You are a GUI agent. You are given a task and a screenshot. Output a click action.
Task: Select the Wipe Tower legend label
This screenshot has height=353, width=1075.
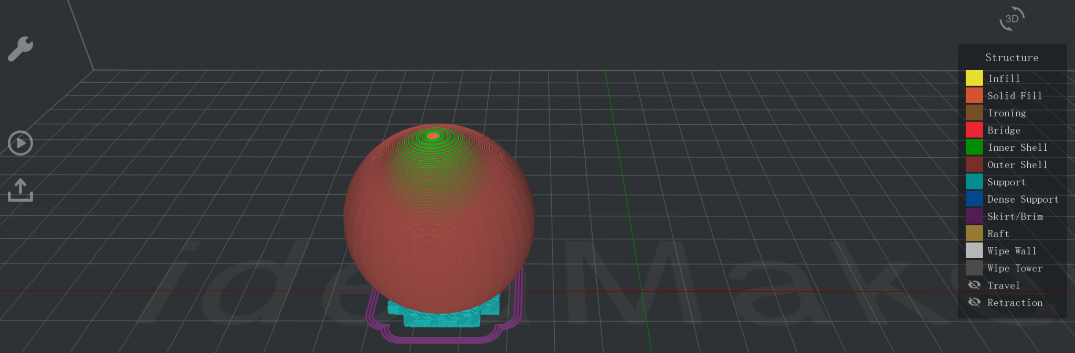[x=1015, y=269]
